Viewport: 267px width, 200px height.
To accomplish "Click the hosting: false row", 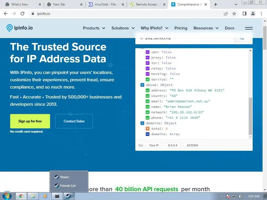I will (x=163, y=74).
